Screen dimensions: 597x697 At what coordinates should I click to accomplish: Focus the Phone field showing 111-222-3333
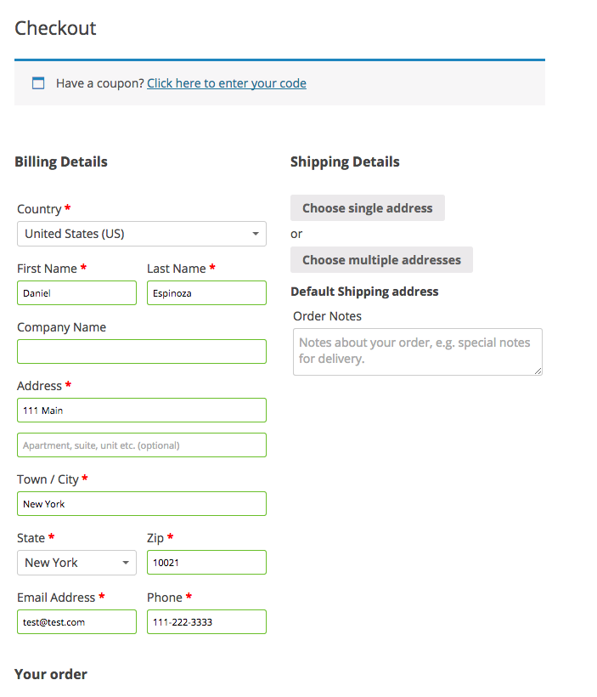pyautogui.click(x=206, y=622)
